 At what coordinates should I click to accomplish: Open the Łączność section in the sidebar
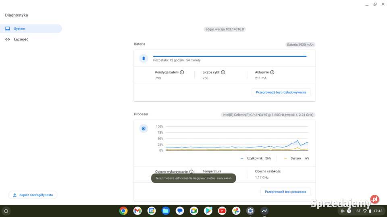point(31,39)
